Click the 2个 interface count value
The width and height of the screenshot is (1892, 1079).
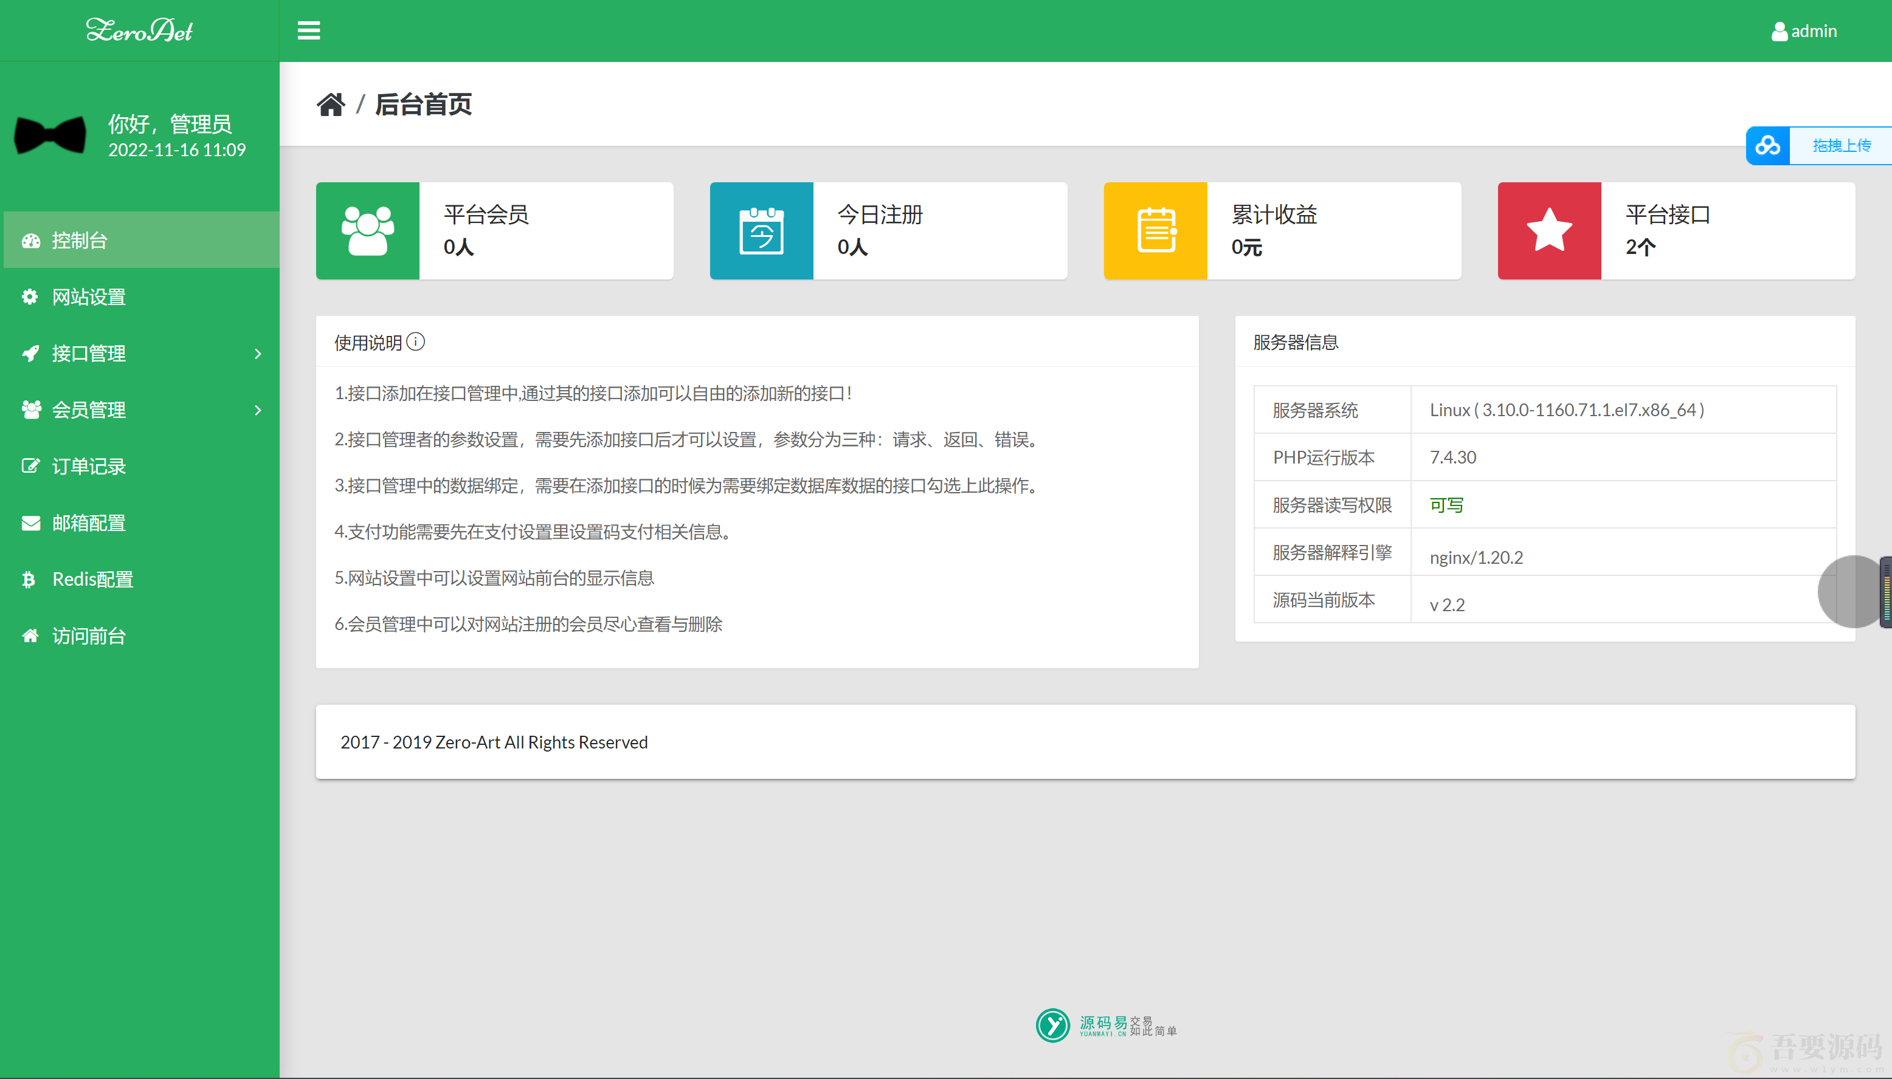(x=1641, y=247)
